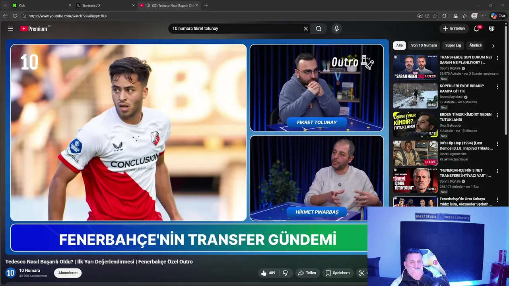Viewport: 509px width, 286px height.
Task: Open browser extensions puzzle icon
Action: (x=445, y=16)
